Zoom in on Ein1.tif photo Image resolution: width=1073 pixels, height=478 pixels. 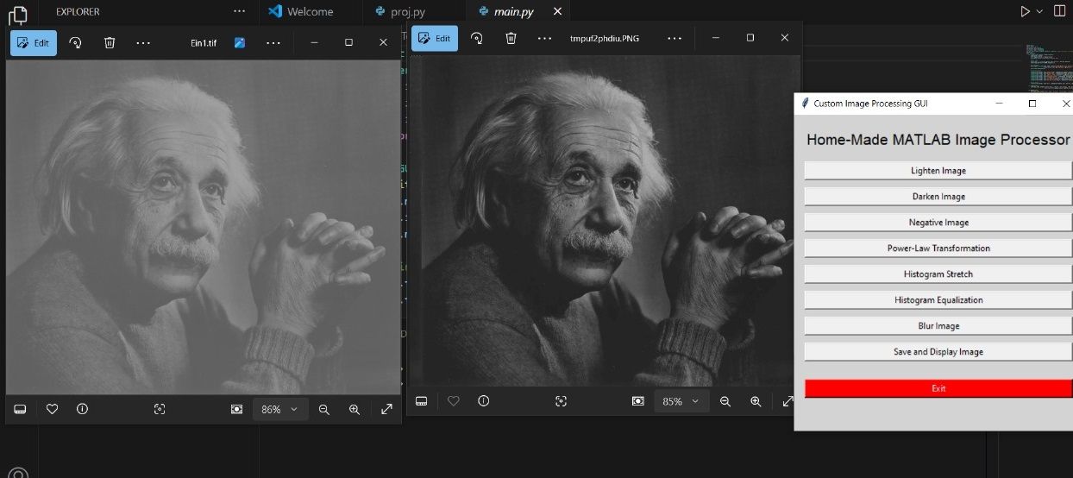pyautogui.click(x=355, y=409)
